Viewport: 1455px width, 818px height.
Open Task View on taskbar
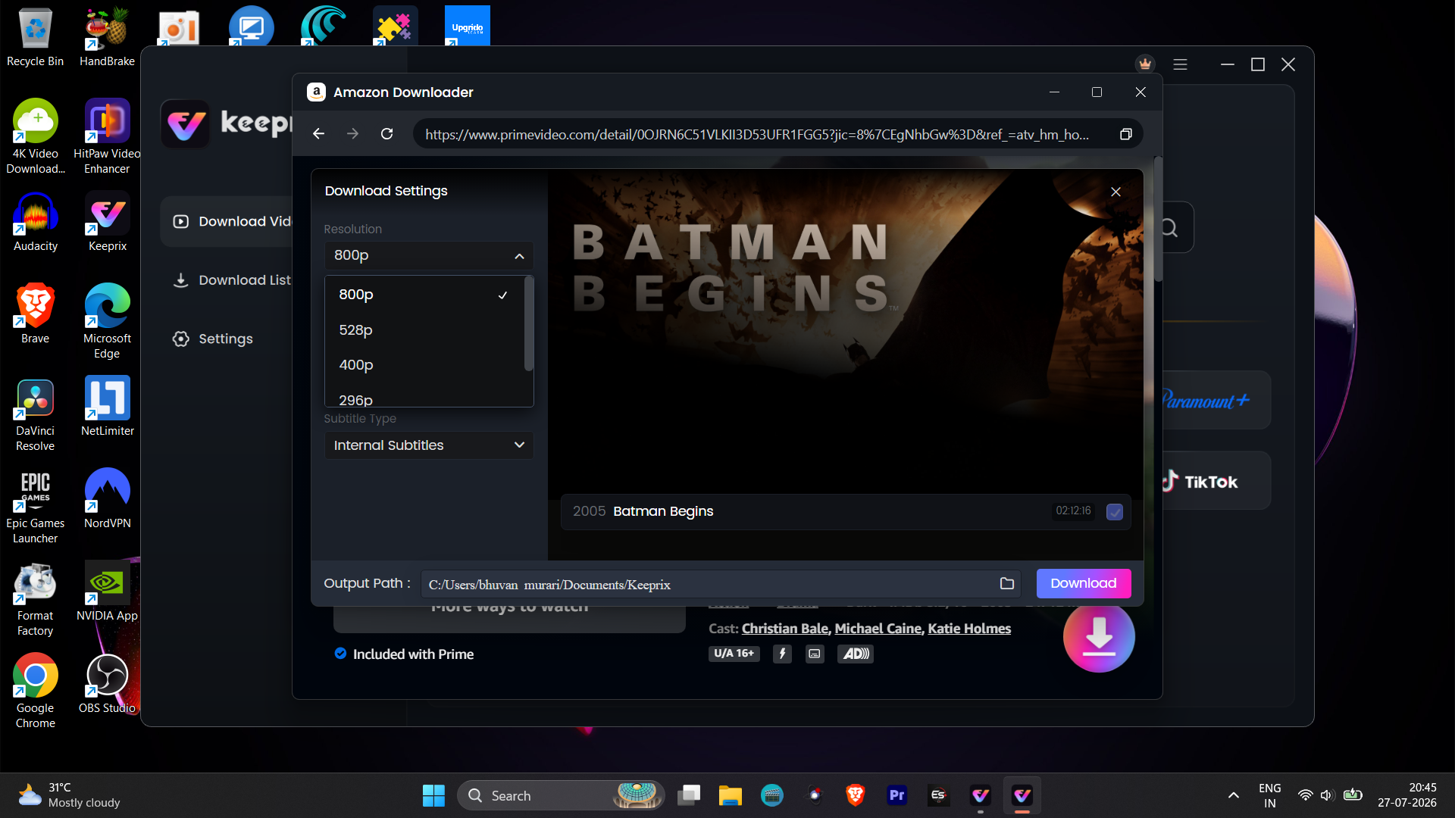(x=689, y=795)
